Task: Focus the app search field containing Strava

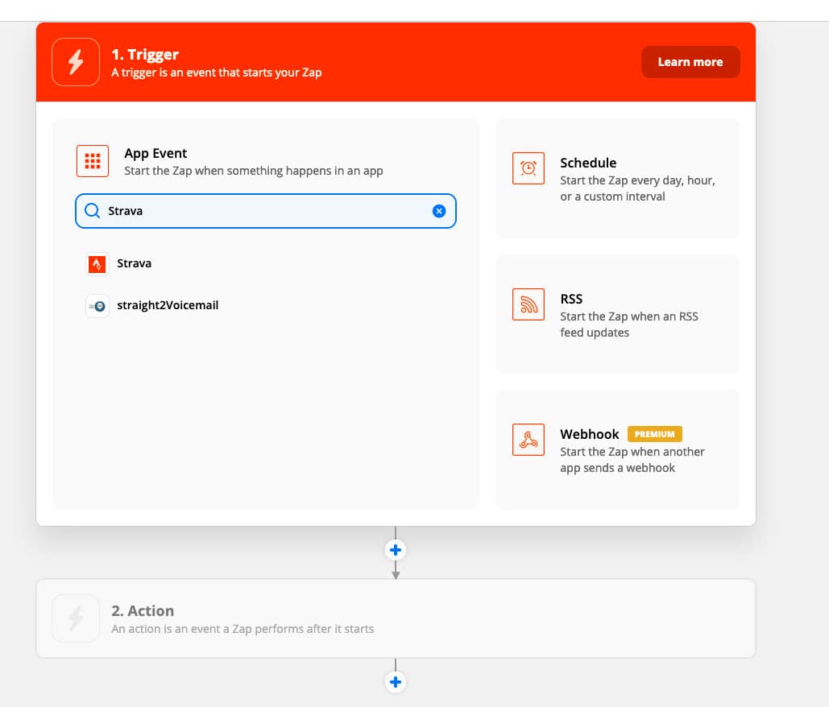Action: (x=266, y=211)
